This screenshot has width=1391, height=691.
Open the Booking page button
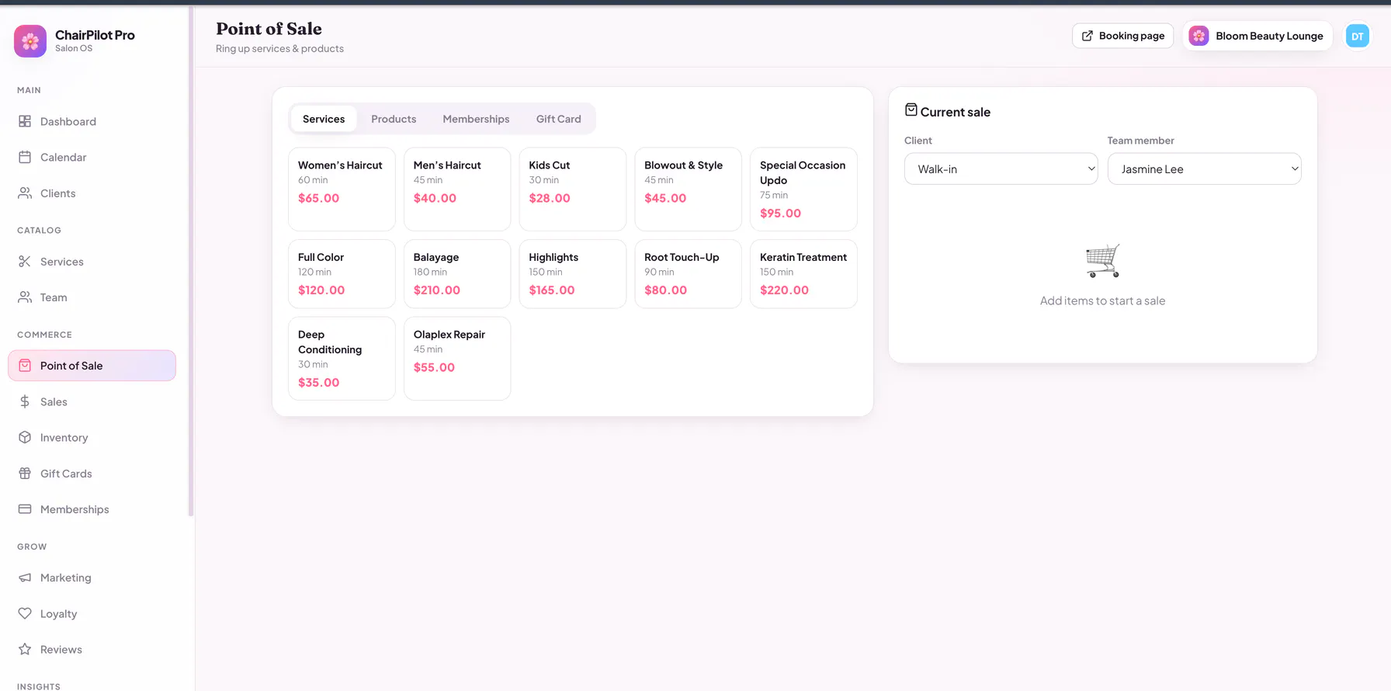(x=1122, y=36)
